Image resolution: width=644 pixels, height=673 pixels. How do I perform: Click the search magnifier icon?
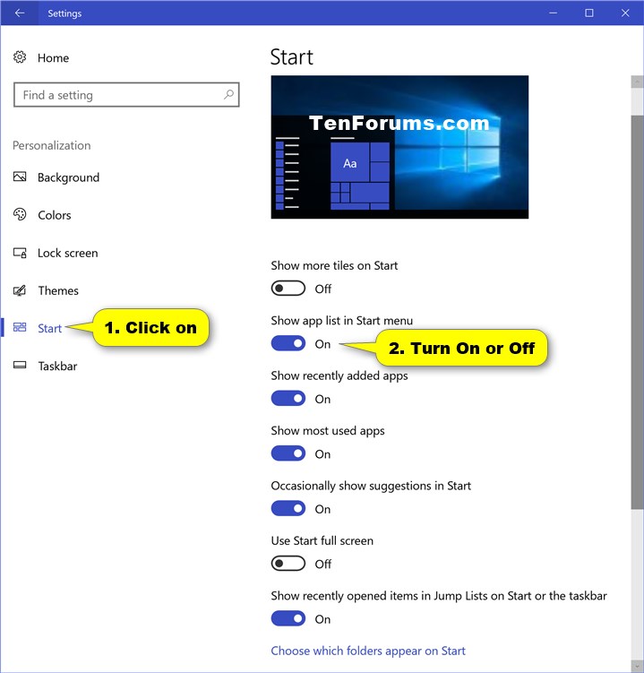tap(228, 94)
